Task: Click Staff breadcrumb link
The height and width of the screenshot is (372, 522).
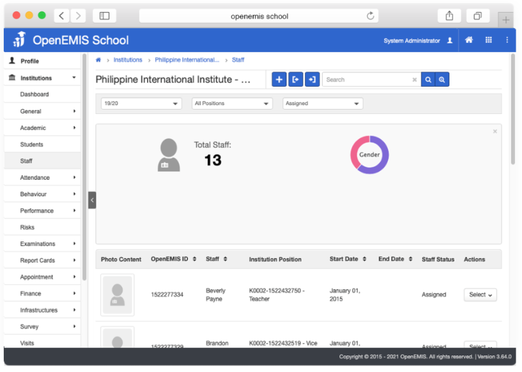Action: click(238, 60)
